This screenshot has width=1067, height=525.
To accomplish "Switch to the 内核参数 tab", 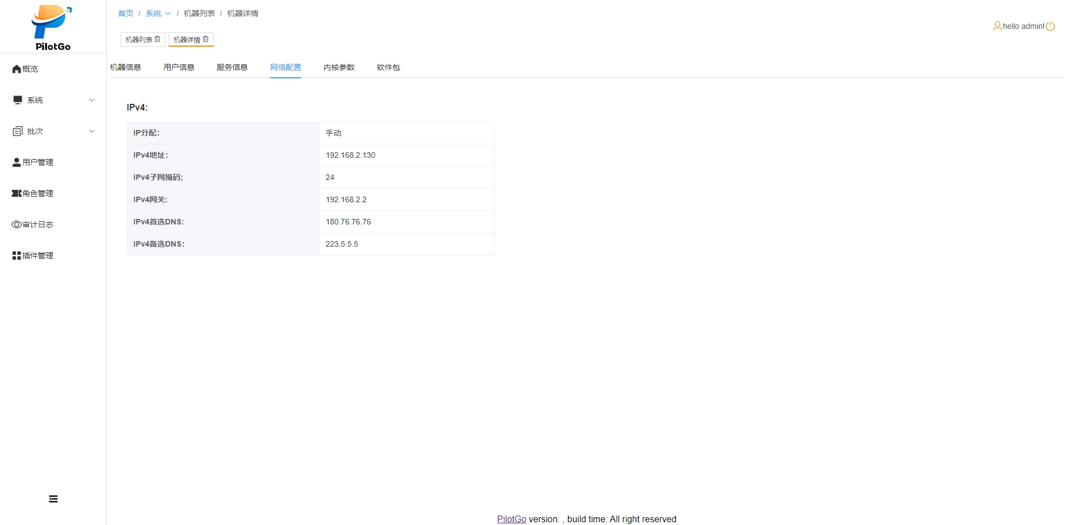I will tap(339, 67).
